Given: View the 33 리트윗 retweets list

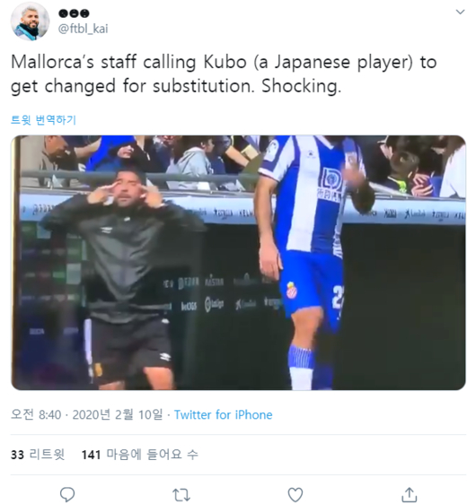Looking at the screenshot, I should coord(38,455).
